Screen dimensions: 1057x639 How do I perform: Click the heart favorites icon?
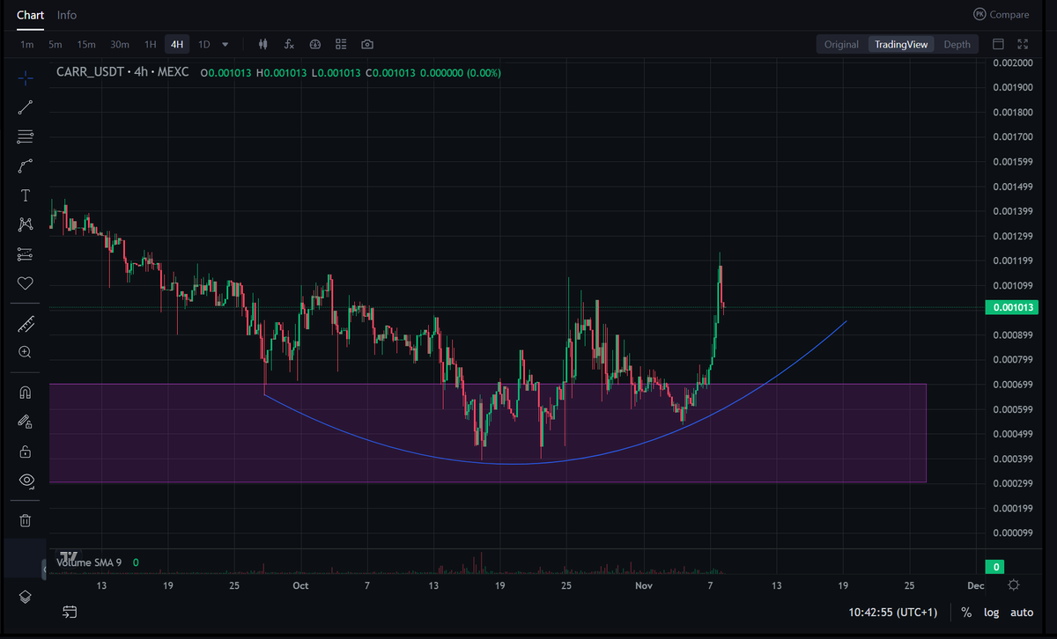pos(25,283)
